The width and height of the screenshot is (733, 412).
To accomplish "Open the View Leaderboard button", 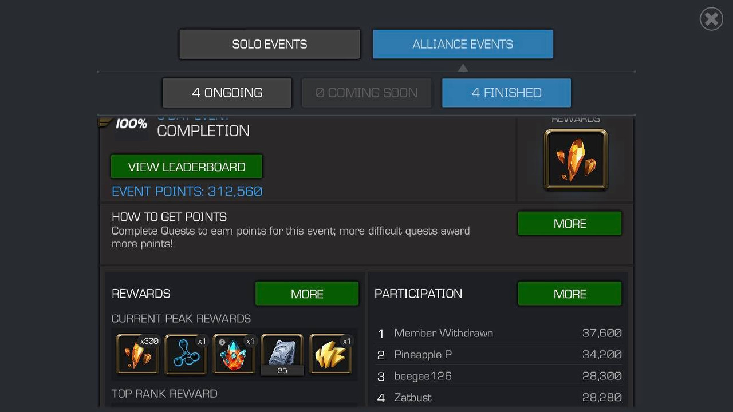I will click(187, 167).
